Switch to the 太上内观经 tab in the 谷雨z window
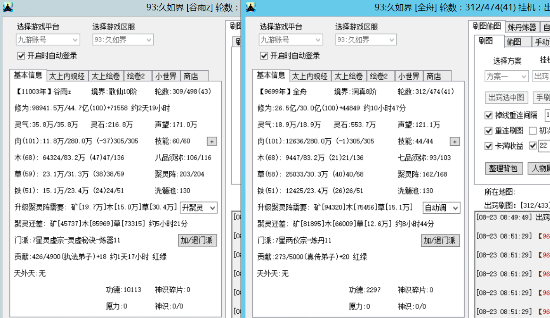The width and height of the screenshot is (550, 318). click(67, 76)
